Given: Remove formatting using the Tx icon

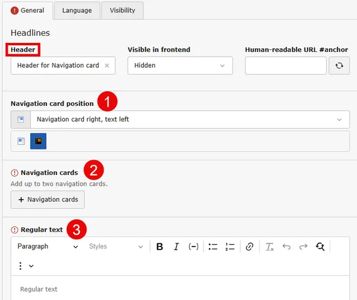Looking at the screenshot, I should [270, 246].
